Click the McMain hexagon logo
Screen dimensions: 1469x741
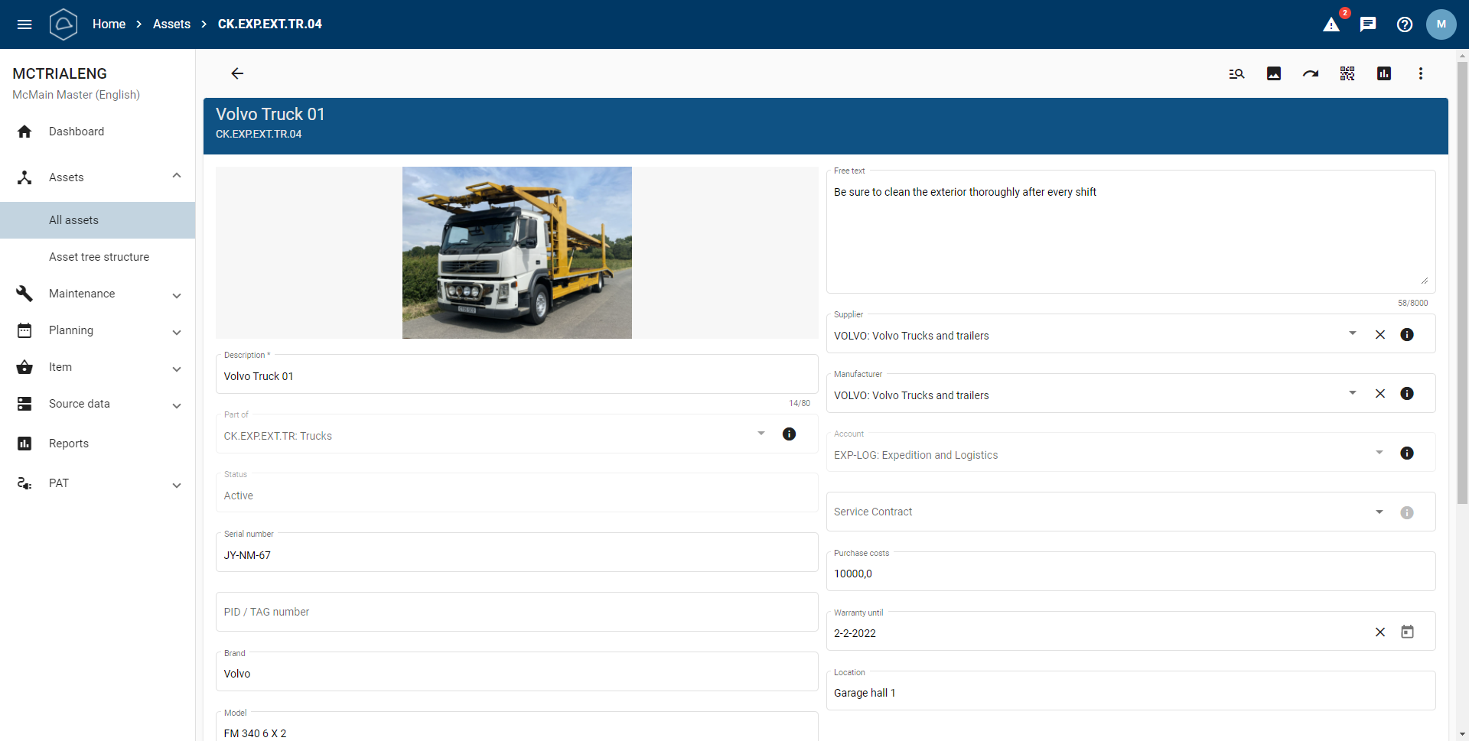coord(64,24)
